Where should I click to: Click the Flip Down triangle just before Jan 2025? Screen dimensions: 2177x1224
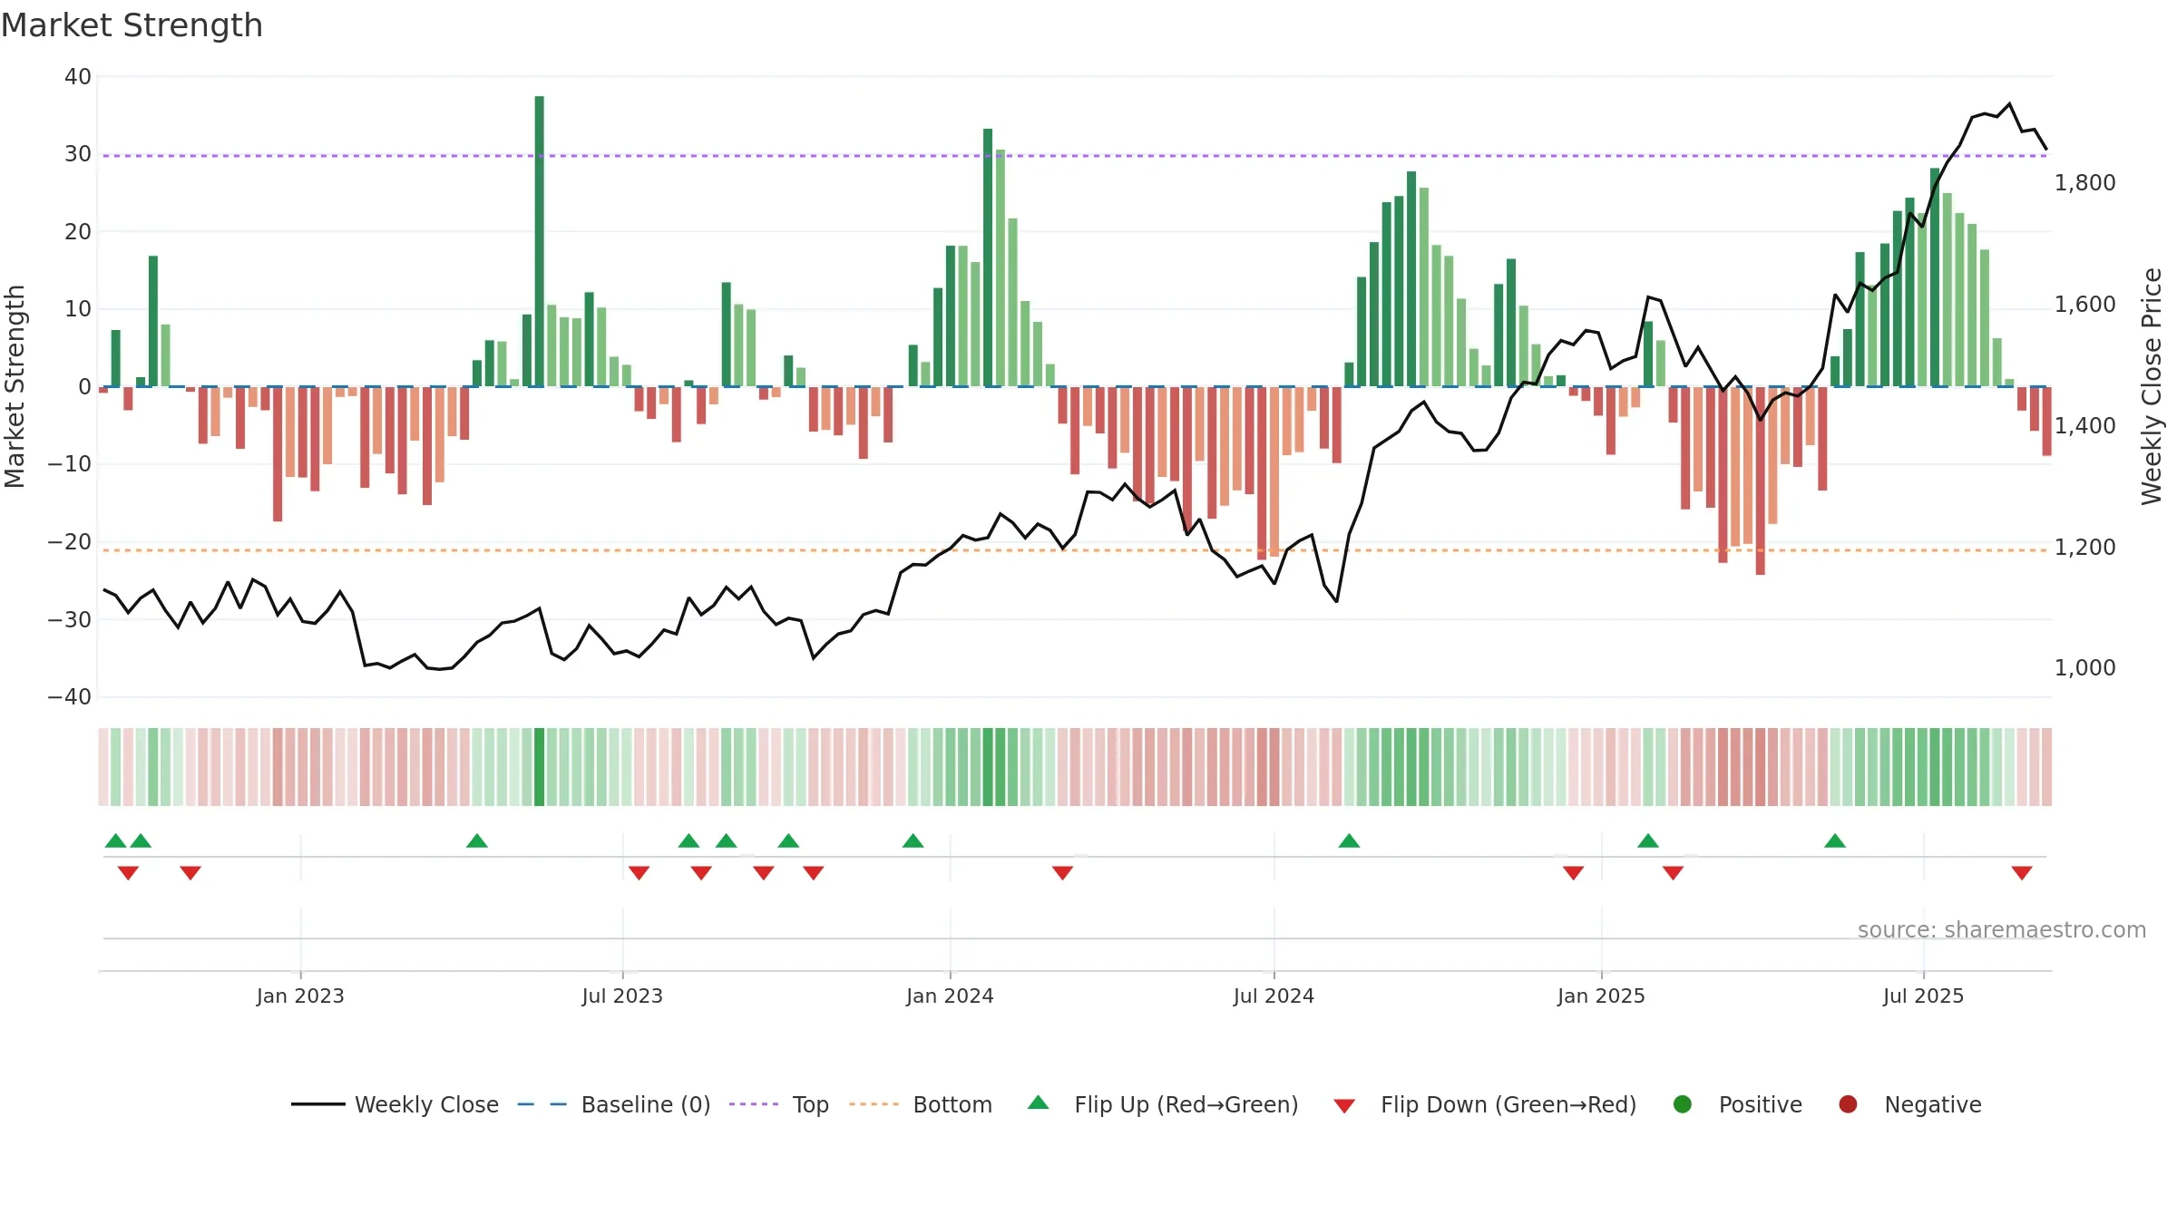click(1574, 873)
